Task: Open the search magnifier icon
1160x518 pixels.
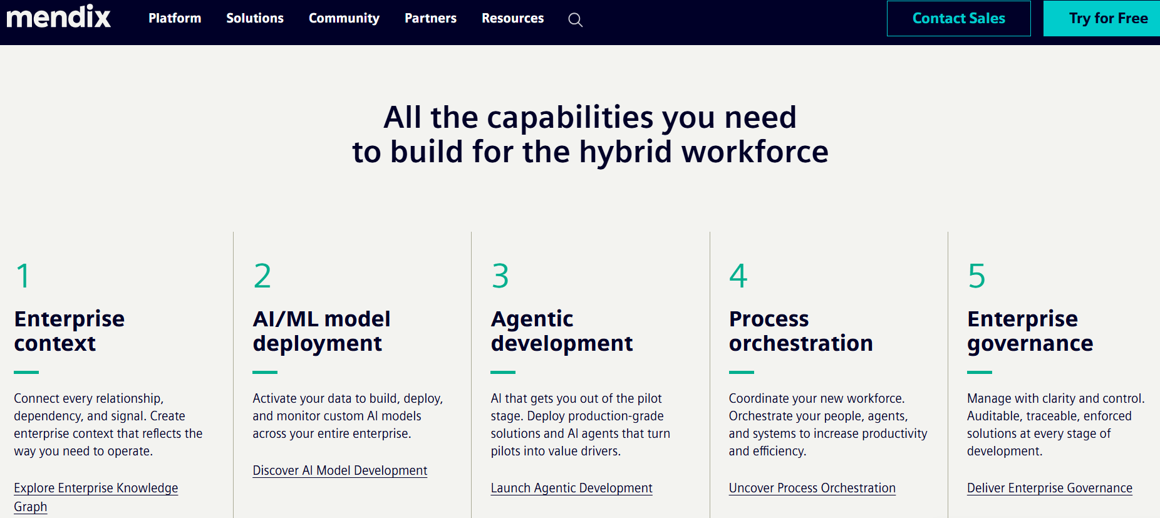Action: point(575,19)
